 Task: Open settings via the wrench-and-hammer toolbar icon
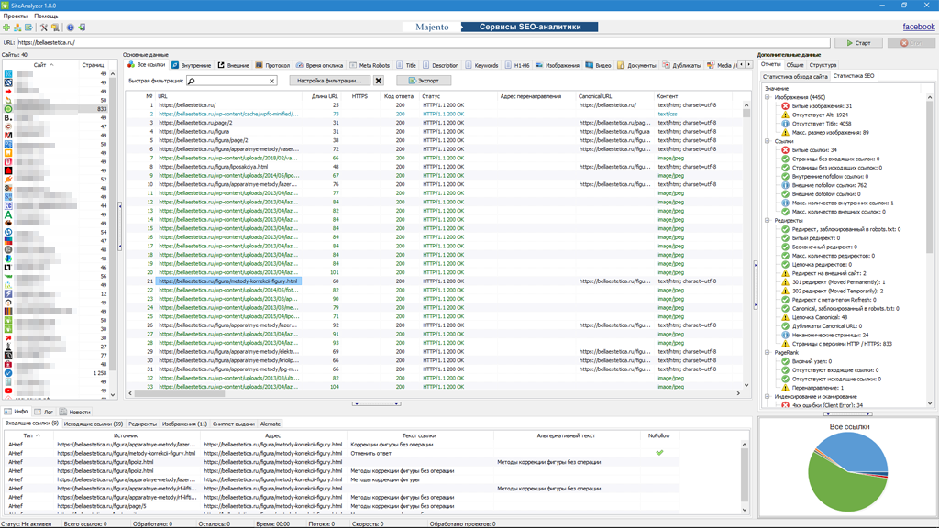pos(44,27)
